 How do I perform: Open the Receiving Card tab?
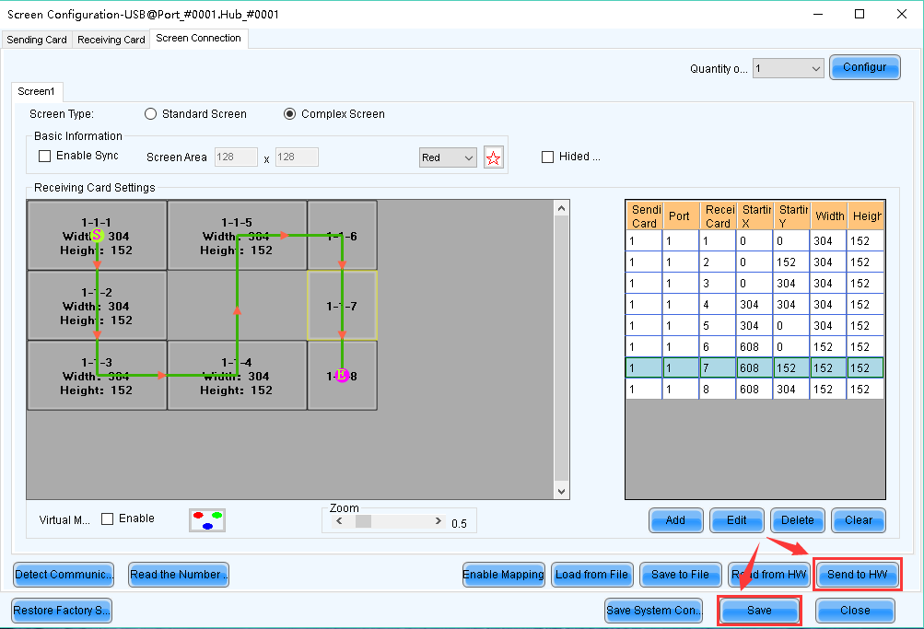point(111,40)
